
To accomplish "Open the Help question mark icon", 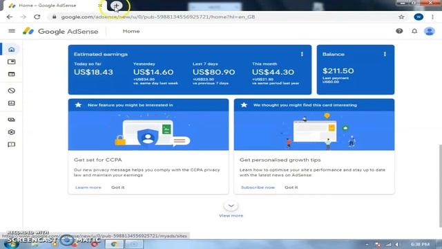I will pyautogui.click(x=399, y=31).
